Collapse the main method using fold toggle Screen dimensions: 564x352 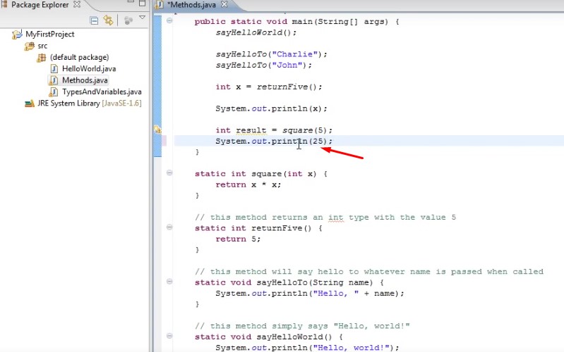coord(169,21)
